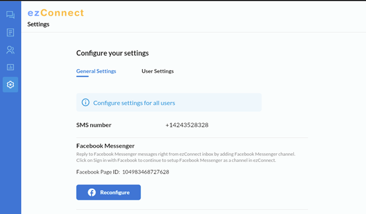
Task: Click the info icon beside Configure settings
Action: point(86,102)
